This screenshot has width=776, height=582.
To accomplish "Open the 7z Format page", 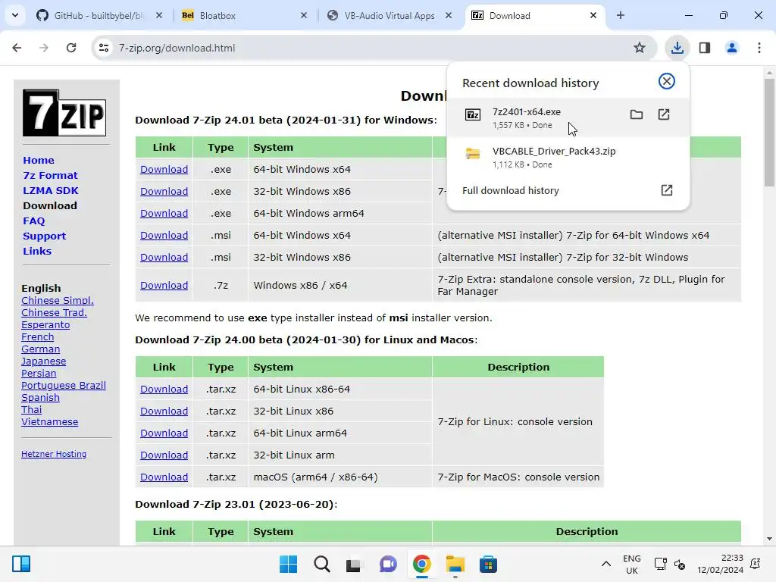I will point(50,175).
